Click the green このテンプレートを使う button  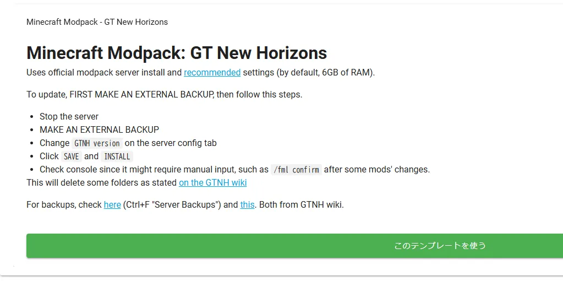coord(294,246)
